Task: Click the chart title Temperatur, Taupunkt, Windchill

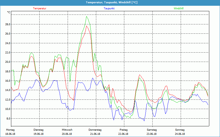Action: [112, 2]
